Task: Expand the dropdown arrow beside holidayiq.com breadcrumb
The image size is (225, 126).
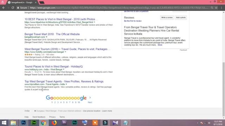Action: coord(64,69)
